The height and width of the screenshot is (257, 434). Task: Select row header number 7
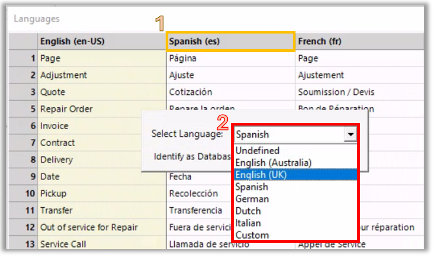pos(23,143)
